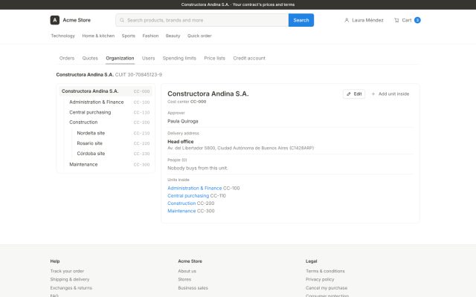Select Córdoba site in tree
This screenshot has height=297, width=476.
pos(113,154)
